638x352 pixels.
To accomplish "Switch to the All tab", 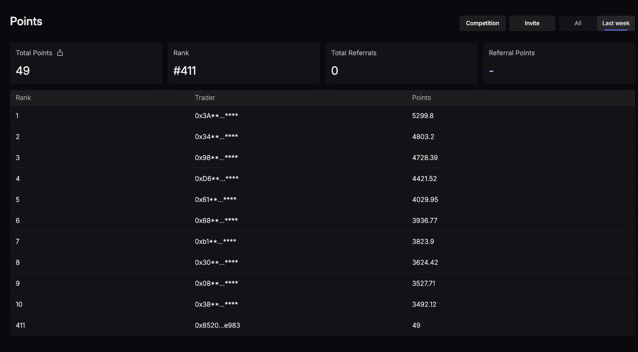I will pos(578,23).
